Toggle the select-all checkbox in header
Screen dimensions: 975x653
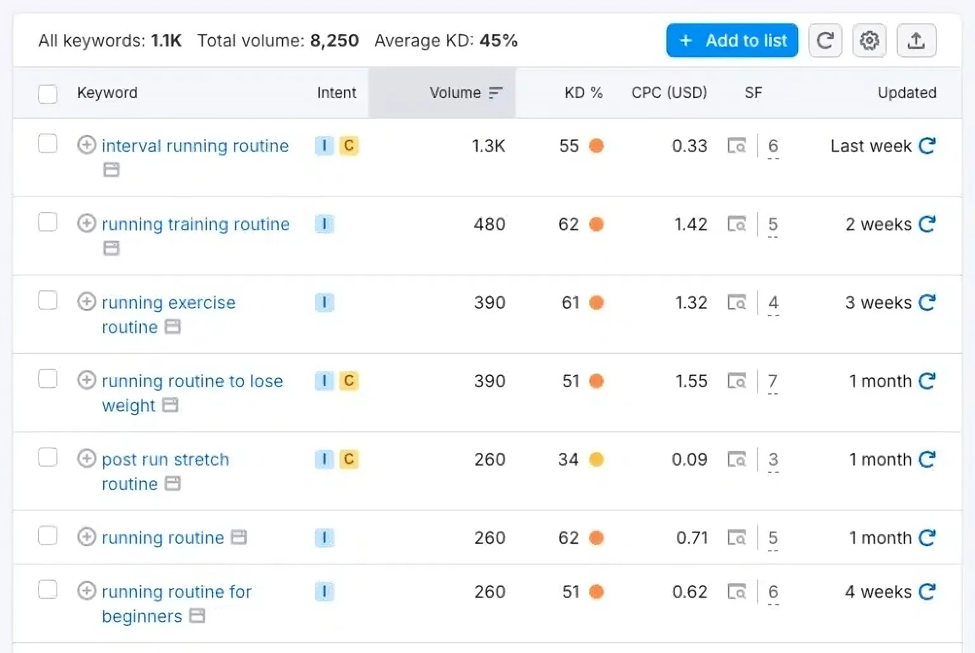48,93
